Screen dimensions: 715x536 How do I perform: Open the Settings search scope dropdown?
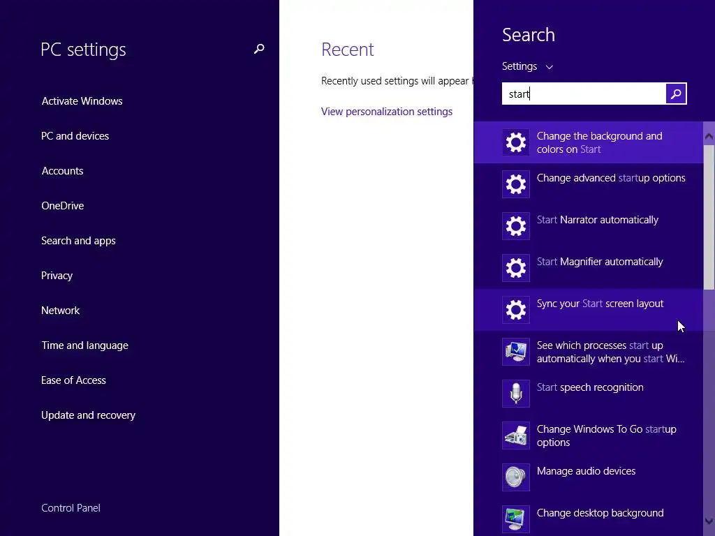click(x=528, y=66)
